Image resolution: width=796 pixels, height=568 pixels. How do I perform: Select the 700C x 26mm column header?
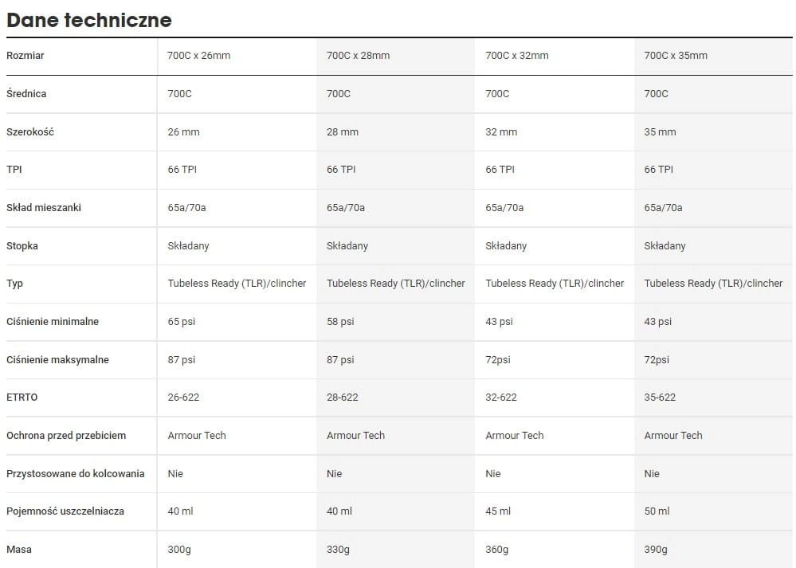(x=199, y=56)
